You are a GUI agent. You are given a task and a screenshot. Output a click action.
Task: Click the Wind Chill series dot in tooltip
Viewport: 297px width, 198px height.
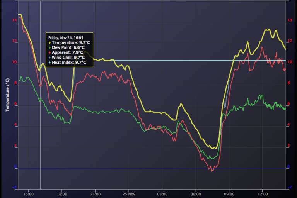pyautogui.click(x=49, y=57)
